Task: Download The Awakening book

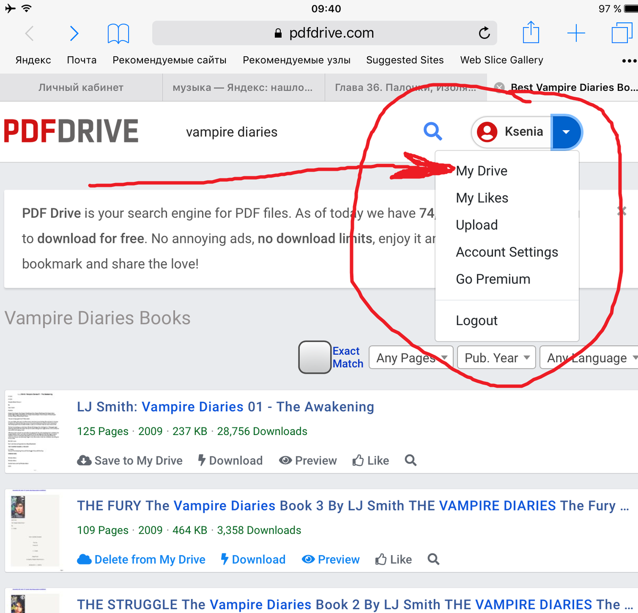Action: tap(230, 461)
